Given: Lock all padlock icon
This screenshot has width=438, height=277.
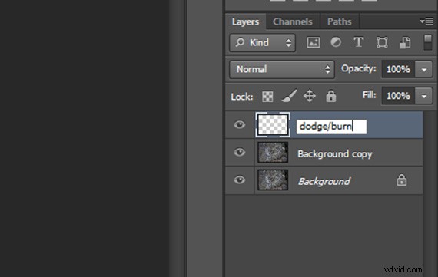Looking at the screenshot, I should [x=331, y=96].
